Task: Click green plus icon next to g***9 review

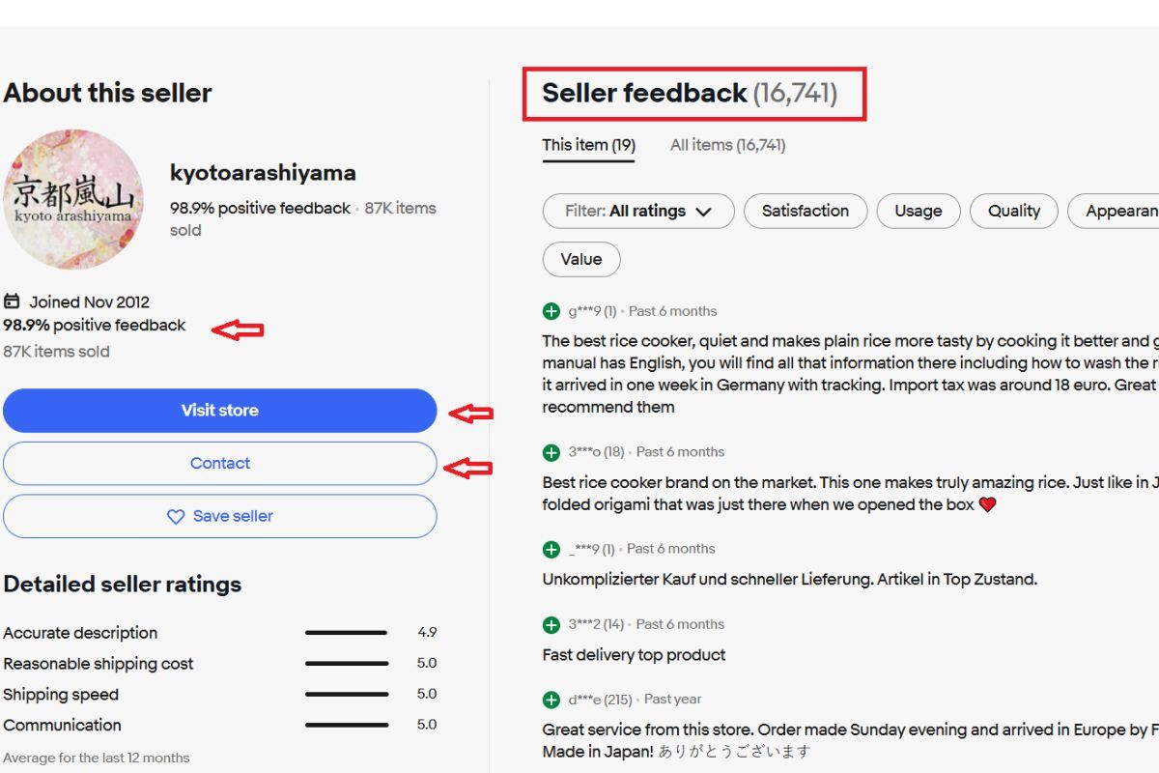Action: [551, 311]
